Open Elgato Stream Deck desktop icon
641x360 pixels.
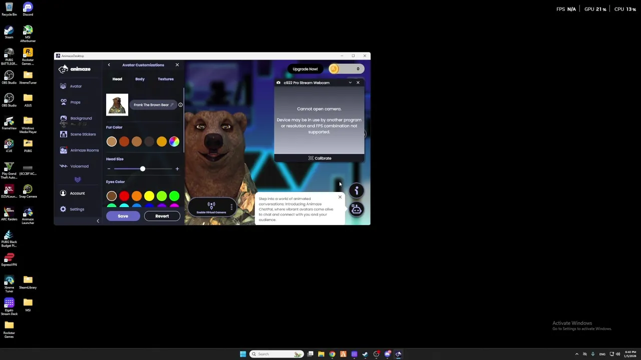[x=9, y=306]
